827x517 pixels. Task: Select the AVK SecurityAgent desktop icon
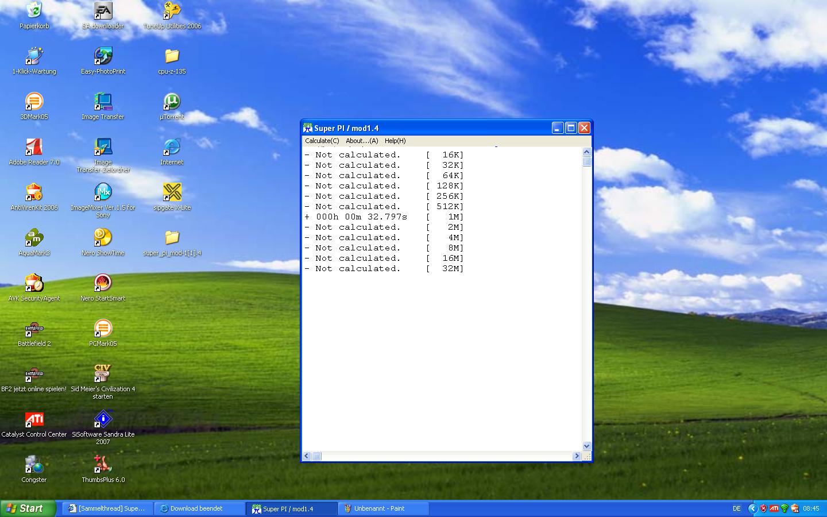34,283
